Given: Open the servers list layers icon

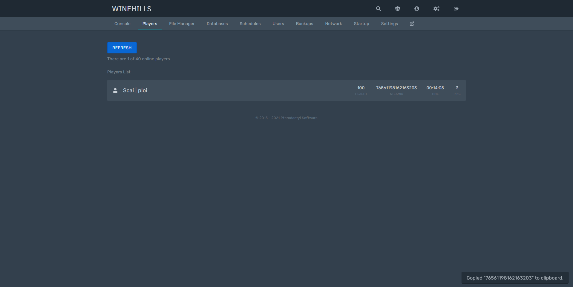Looking at the screenshot, I should coord(397,9).
